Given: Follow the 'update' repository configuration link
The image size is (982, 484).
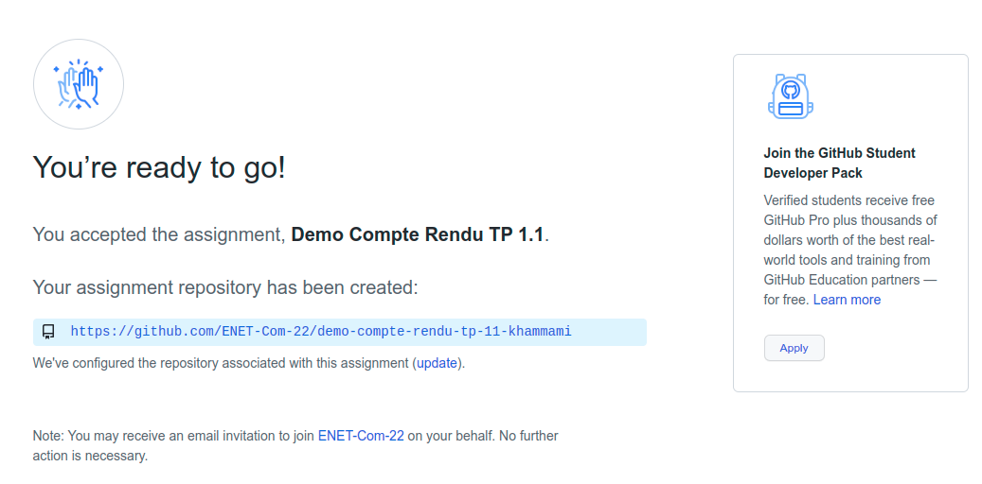Looking at the screenshot, I should [x=437, y=363].
